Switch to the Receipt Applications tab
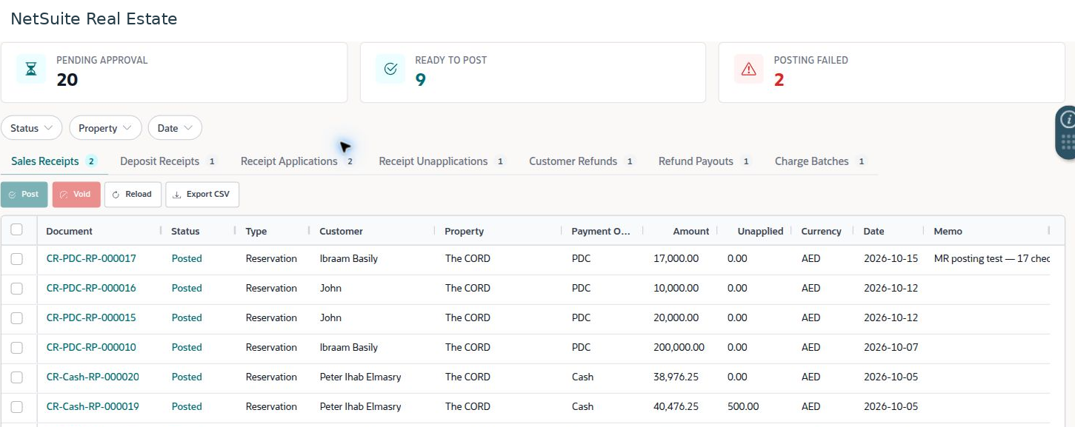 click(x=298, y=161)
